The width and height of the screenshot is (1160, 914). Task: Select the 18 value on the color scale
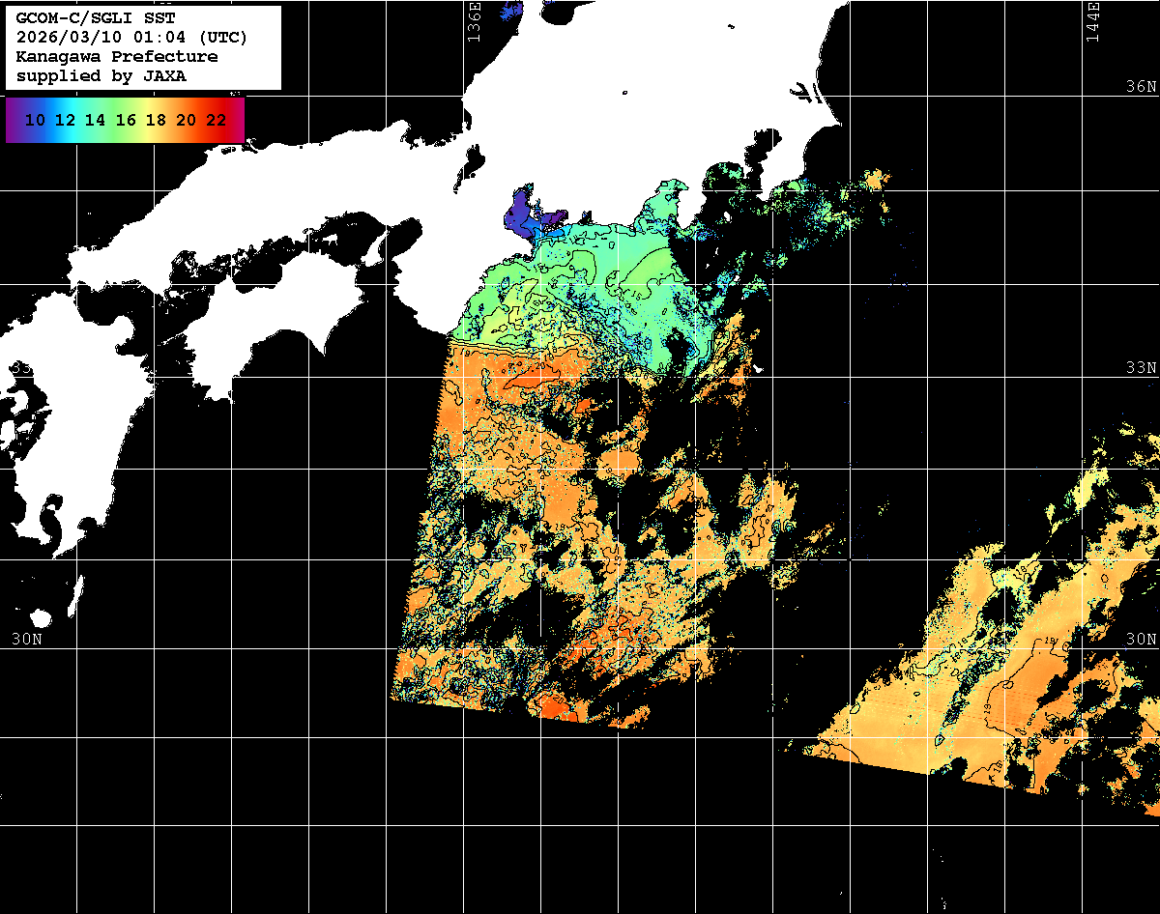[x=156, y=120]
